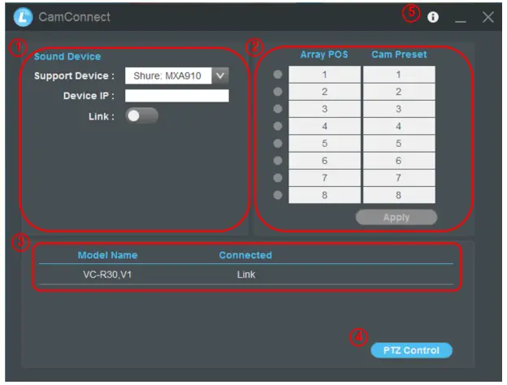Click the Model Name column header

click(x=108, y=255)
